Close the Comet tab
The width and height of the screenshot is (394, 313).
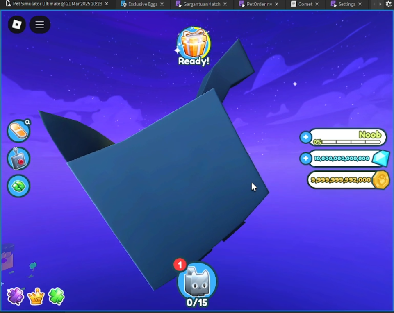click(317, 4)
